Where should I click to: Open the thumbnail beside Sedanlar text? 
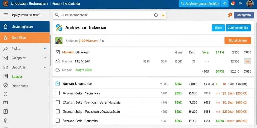pos(59,41)
